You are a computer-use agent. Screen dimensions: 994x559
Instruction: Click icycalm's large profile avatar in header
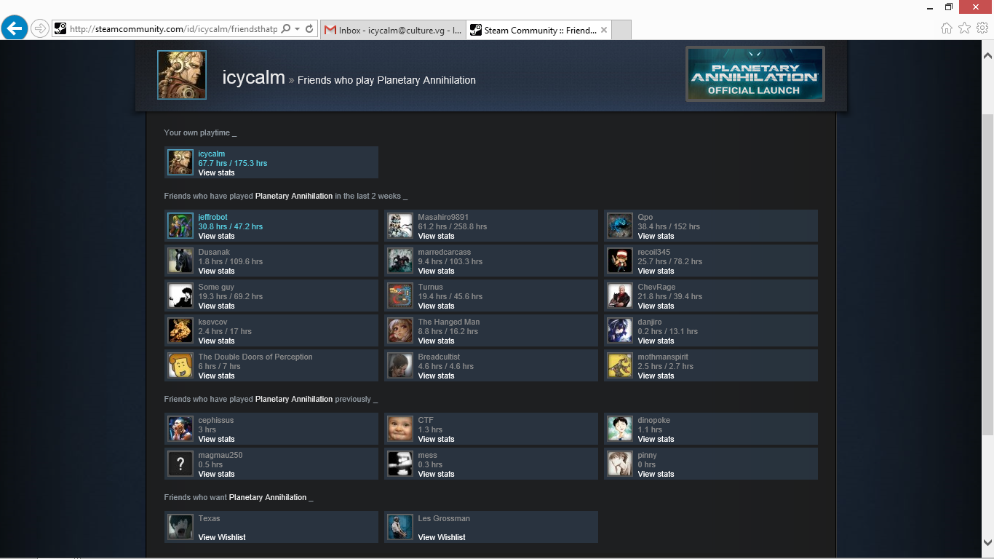click(x=182, y=75)
